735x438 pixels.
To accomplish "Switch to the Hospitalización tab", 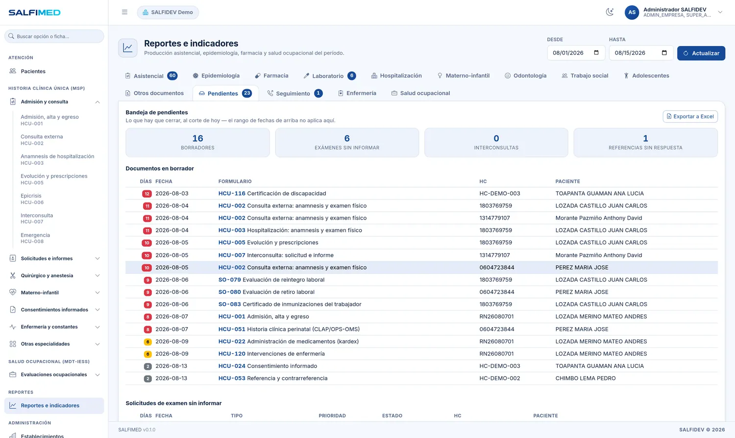I will tap(396, 76).
